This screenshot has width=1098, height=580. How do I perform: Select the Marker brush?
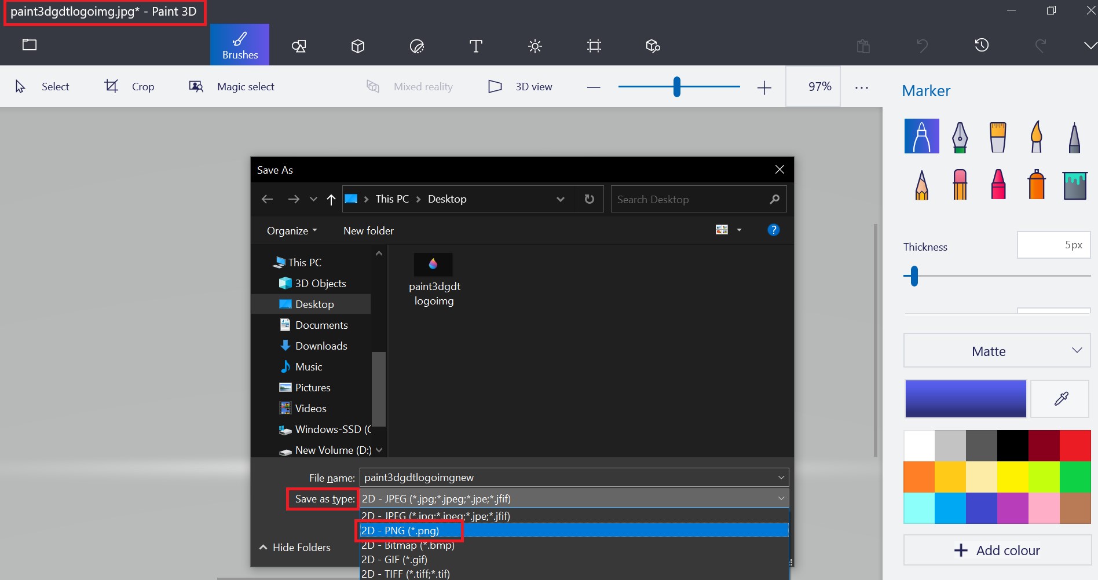tap(922, 136)
